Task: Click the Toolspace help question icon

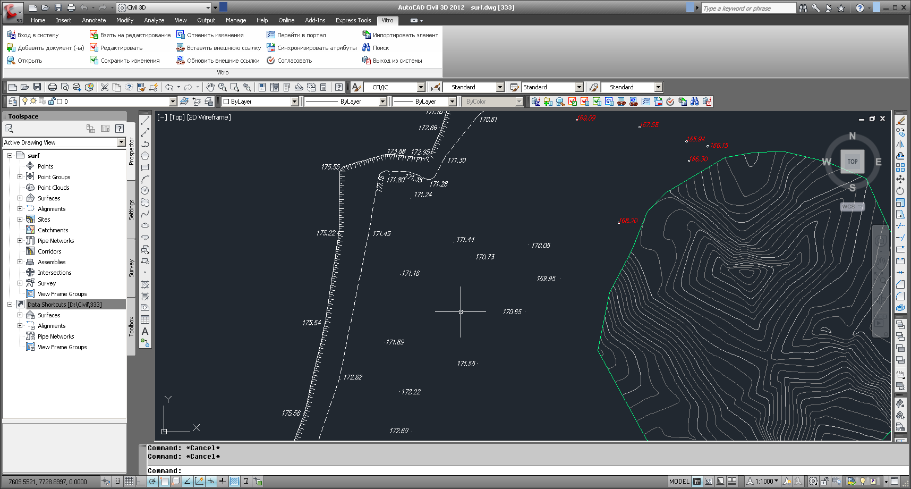Action: (x=120, y=129)
